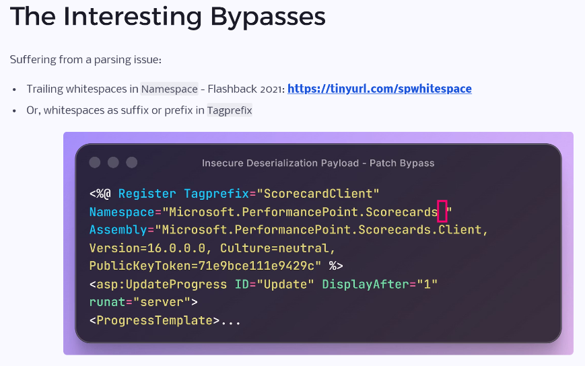Viewport: 585px width, 366px height.
Task: Click the words "Flashback 2021:" in the first bullet
Action: point(246,89)
